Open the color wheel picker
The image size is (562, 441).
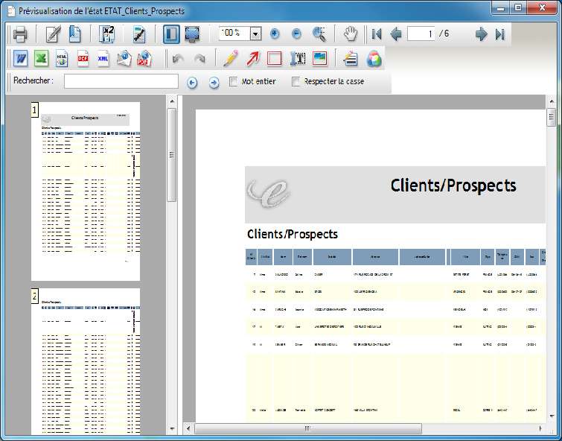click(374, 59)
